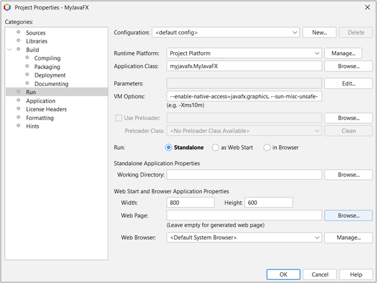Click the Working Directory field
This screenshot has width=377, height=283.
[x=244, y=175]
